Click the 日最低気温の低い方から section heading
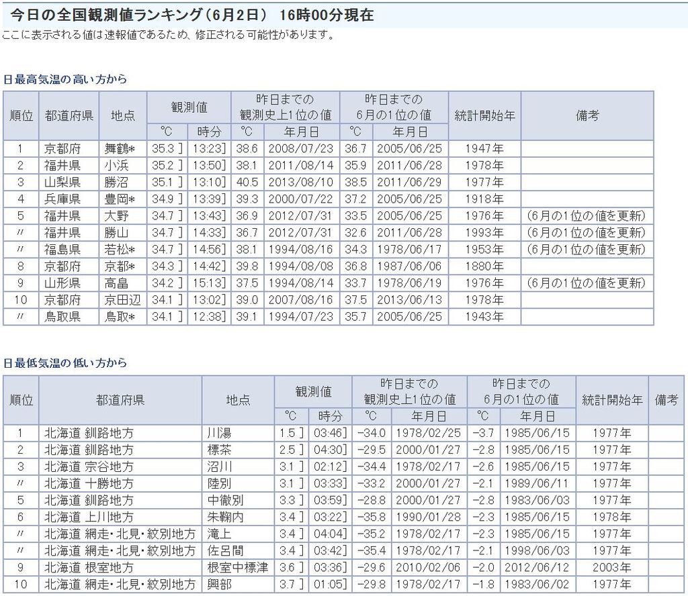The height and width of the screenshot is (596, 688). pyautogui.click(x=65, y=363)
